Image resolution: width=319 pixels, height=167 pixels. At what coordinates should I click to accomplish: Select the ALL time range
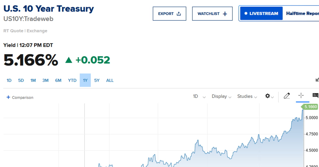(x=110, y=80)
